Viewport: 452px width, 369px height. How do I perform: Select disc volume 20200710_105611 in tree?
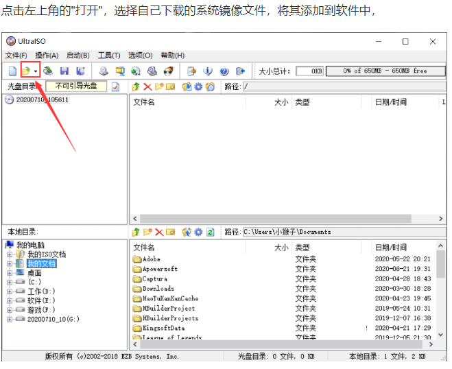click(x=41, y=100)
